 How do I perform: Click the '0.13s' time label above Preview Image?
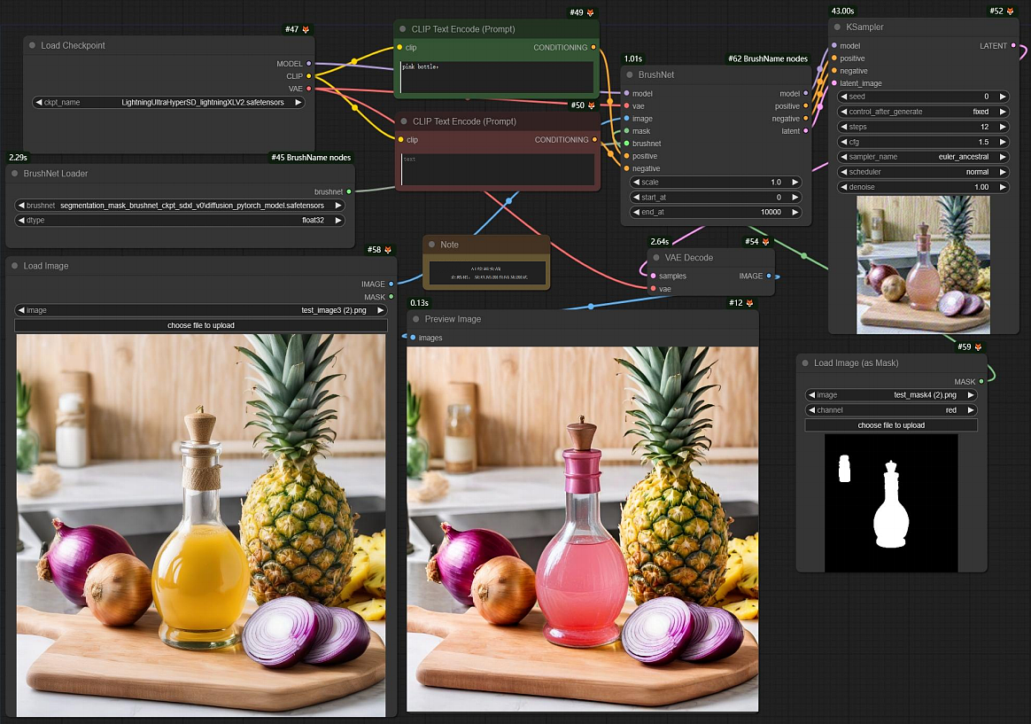point(419,303)
